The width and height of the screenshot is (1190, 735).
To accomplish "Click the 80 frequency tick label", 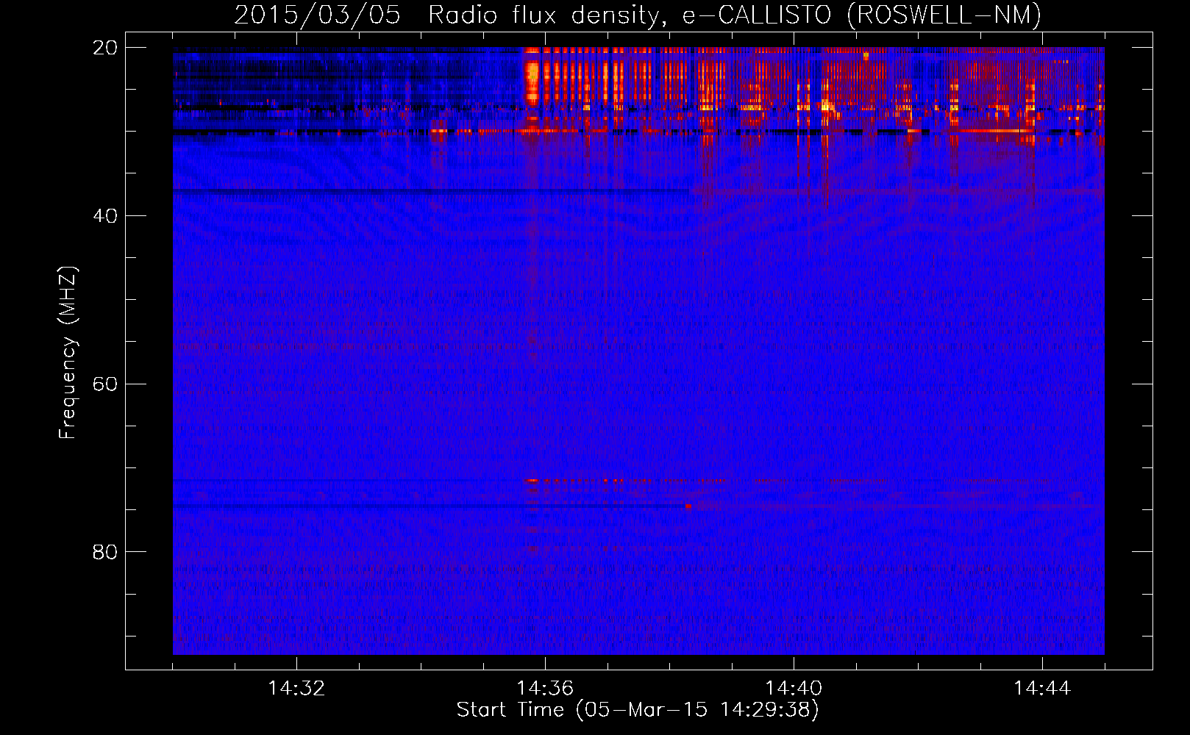I will coord(105,552).
